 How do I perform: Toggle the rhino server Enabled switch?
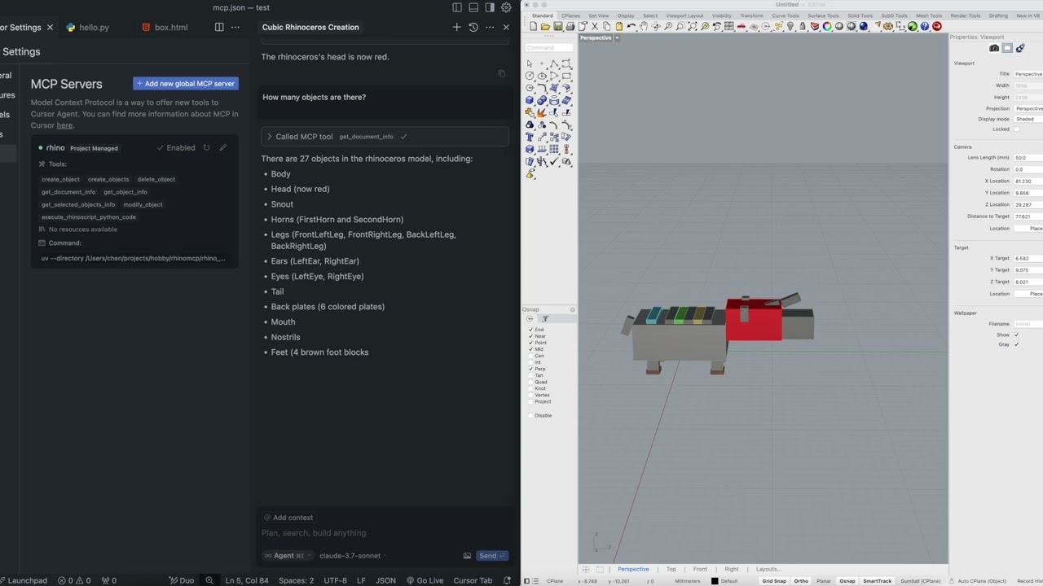176,147
